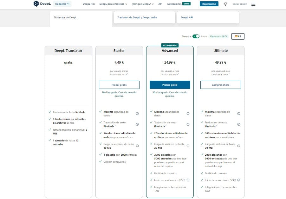Click the 7,49 € price
Screen dimensions: 286x199
point(119,62)
